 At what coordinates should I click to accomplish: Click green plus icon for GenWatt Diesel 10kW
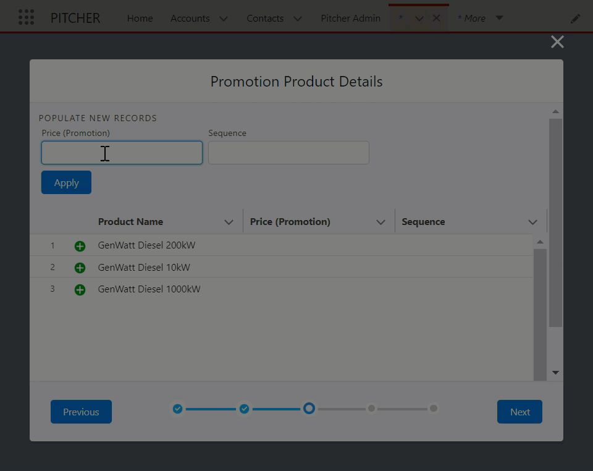click(80, 268)
